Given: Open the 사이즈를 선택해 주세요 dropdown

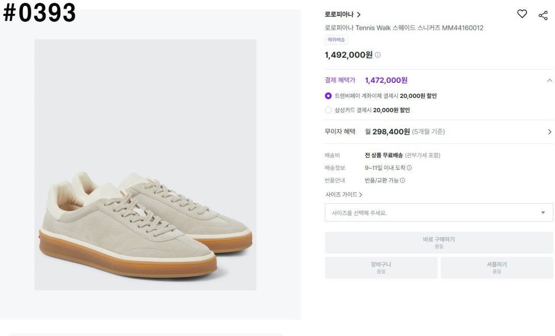Looking at the screenshot, I should (x=439, y=213).
